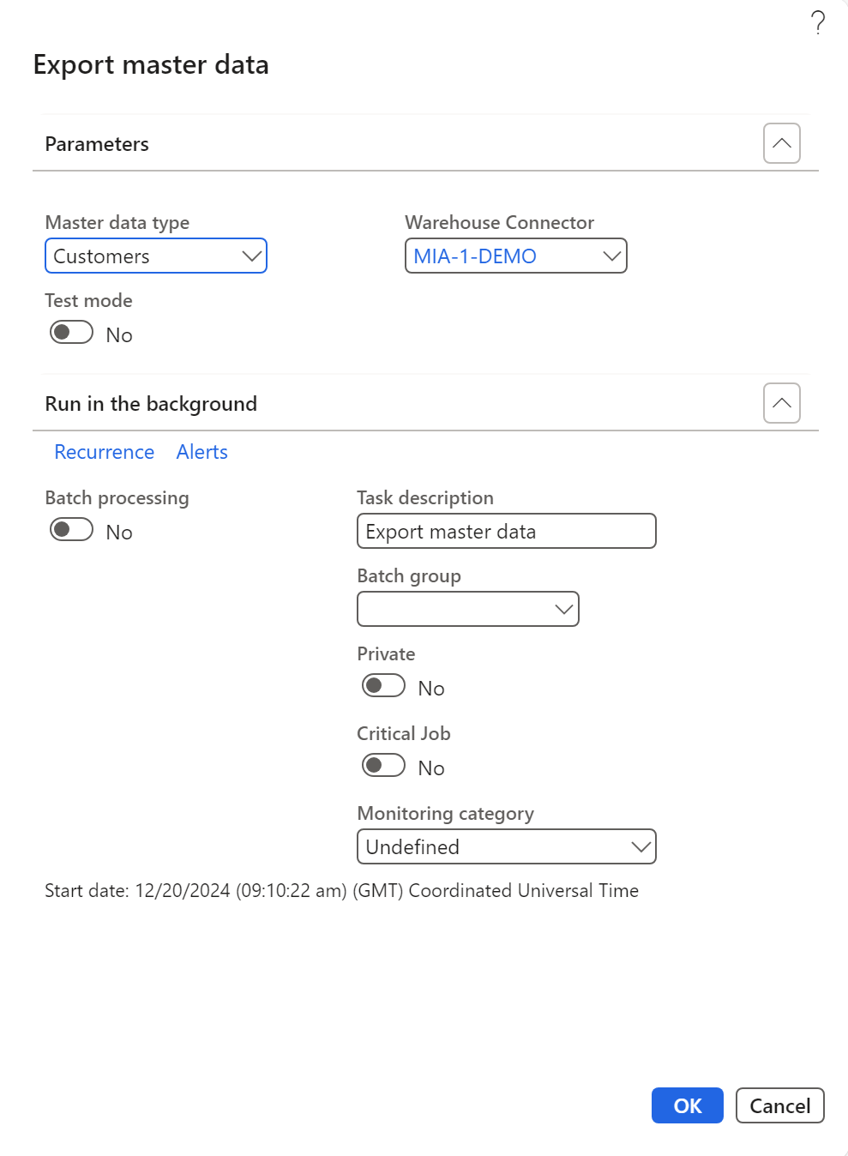Click the Parameters section header
Viewport: 848px width, 1156px height.
97,144
